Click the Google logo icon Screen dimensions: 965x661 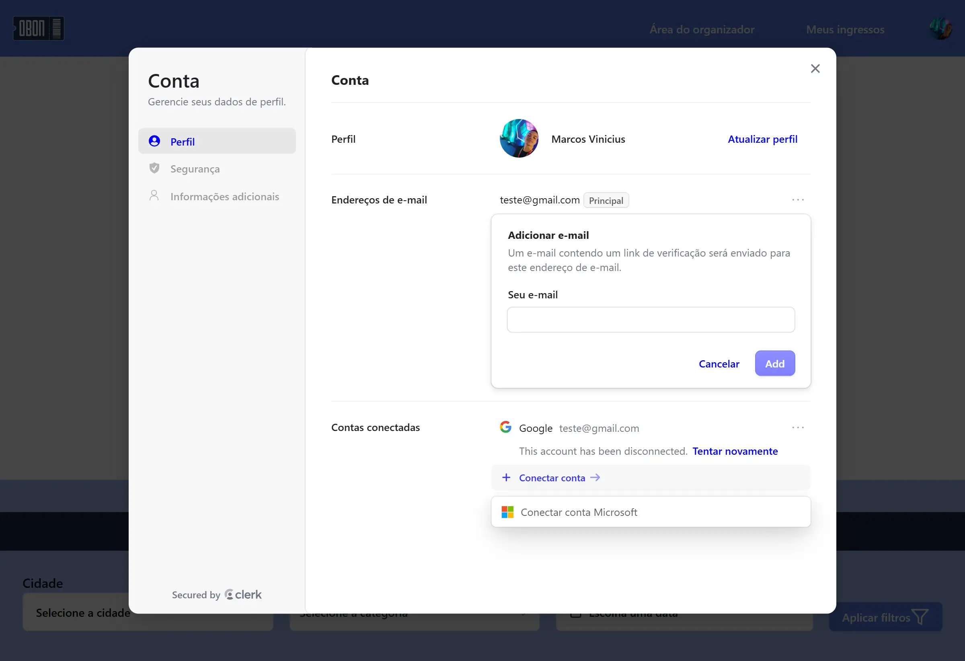pyautogui.click(x=506, y=427)
